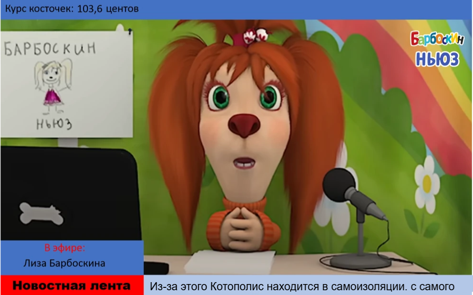Click the Барбоскин Ньюз logo
Viewport: 473px width, 295px height.
tap(437, 49)
